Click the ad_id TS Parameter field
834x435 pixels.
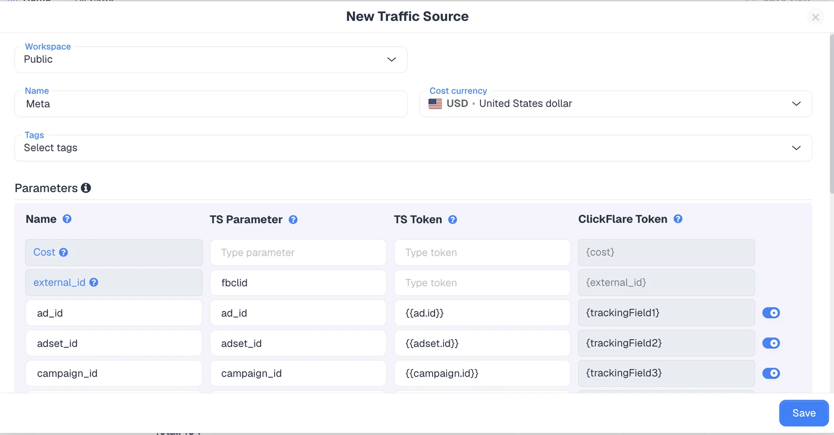coord(298,313)
